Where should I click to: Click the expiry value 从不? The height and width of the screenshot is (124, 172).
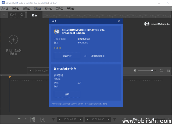80,83
